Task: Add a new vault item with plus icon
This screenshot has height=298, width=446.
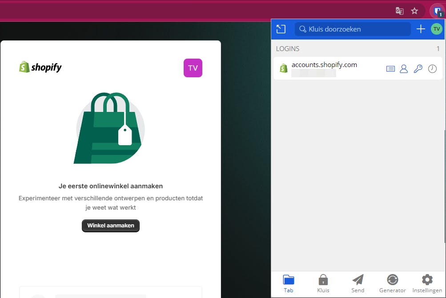Action: pyautogui.click(x=421, y=29)
